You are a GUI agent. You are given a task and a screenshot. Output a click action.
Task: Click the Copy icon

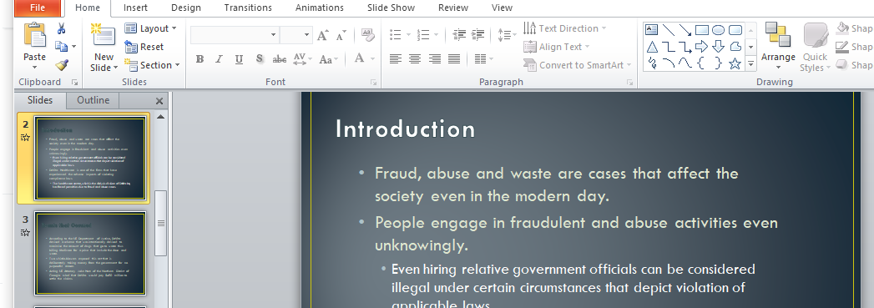[x=61, y=47]
